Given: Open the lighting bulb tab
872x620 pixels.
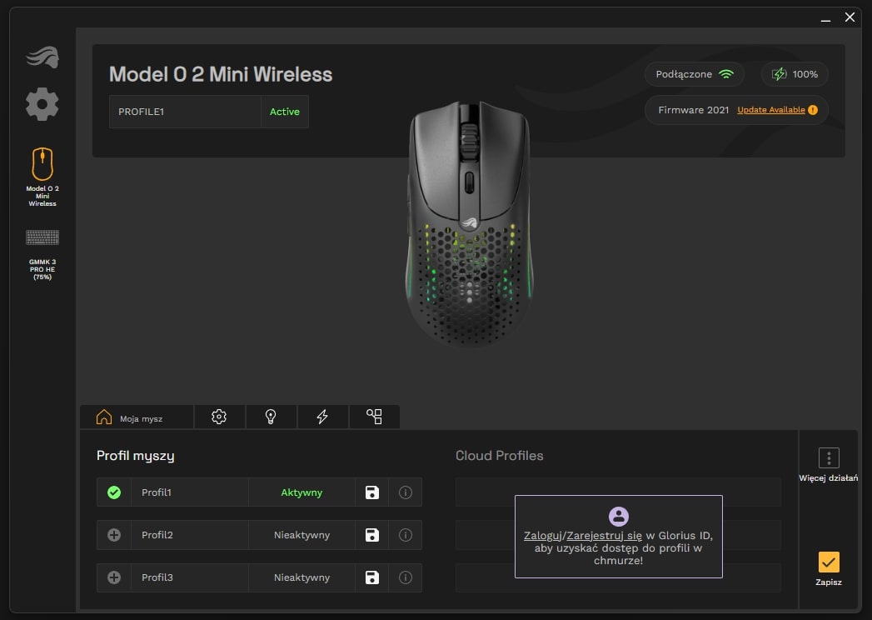Looking at the screenshot, I should pyautogui.click(x=271, y=417).
